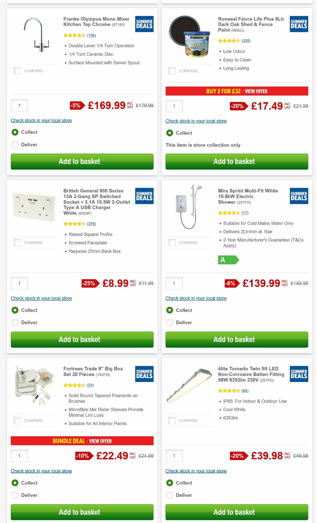
Task: Check stock for Ronseal Fence Life Plus
Action: [x=196, y=121]
